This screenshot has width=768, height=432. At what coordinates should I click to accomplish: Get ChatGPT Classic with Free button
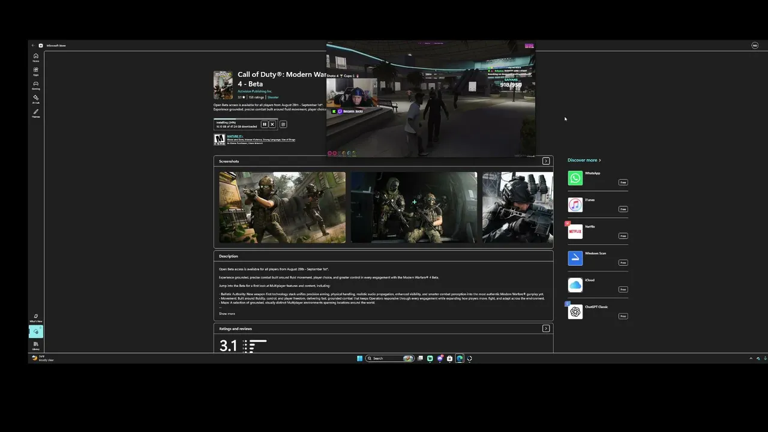(623, 316)
